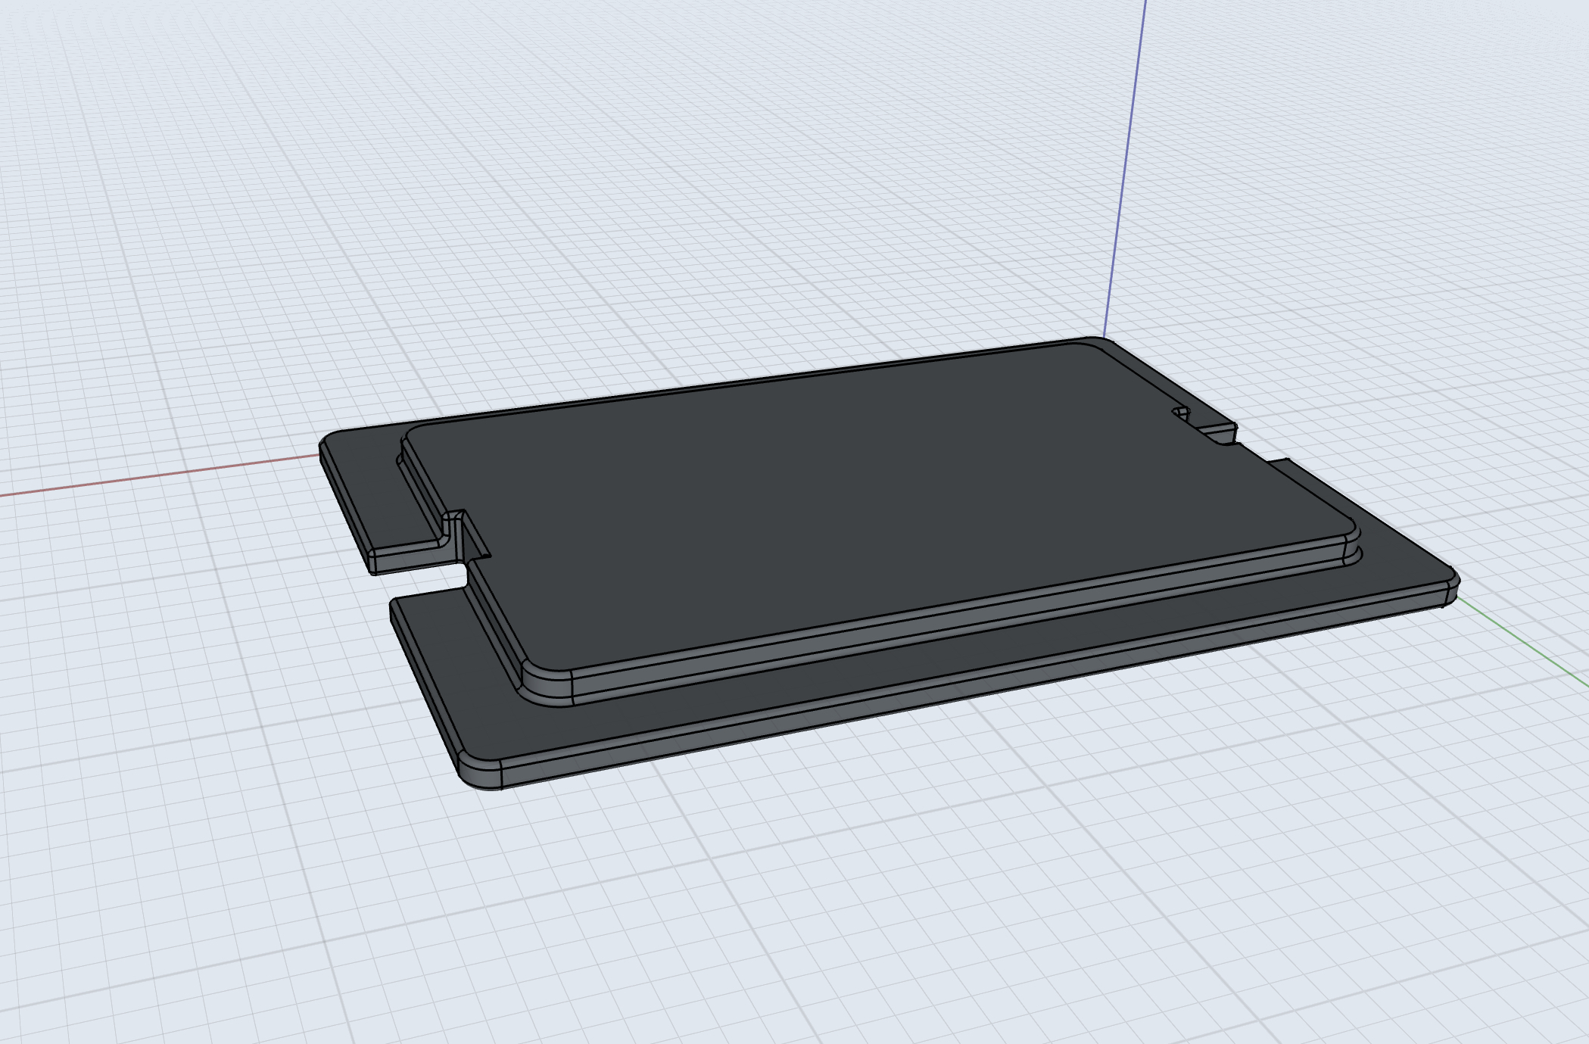Screen dimensions: 1589x1044
Task: Pick the green Y axis line
Action: [x=1523, y=644]
